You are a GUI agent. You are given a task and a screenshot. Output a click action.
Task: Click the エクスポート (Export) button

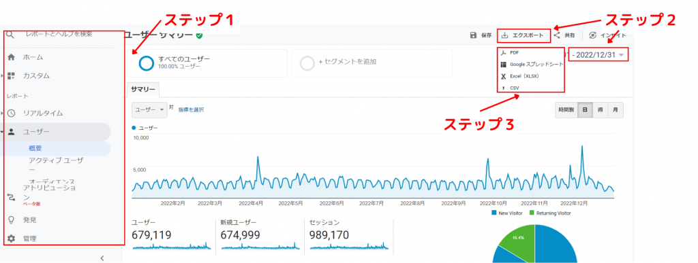pyautogui.click(x=523, y=35)
